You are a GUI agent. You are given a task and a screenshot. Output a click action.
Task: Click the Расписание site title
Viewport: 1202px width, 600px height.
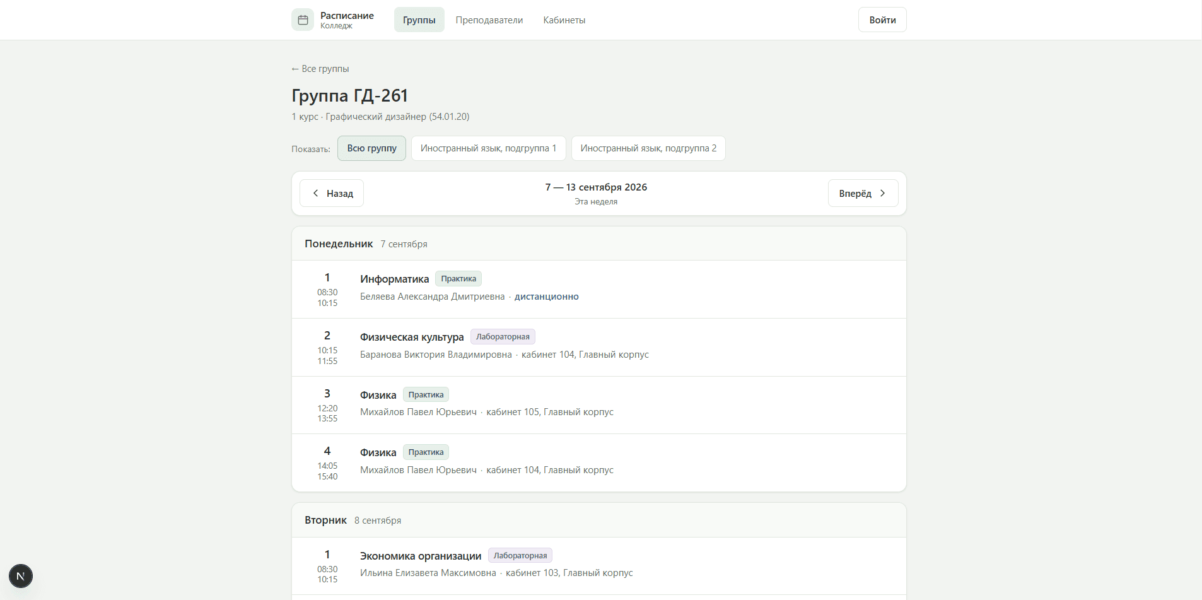click(x=347, y=15)
